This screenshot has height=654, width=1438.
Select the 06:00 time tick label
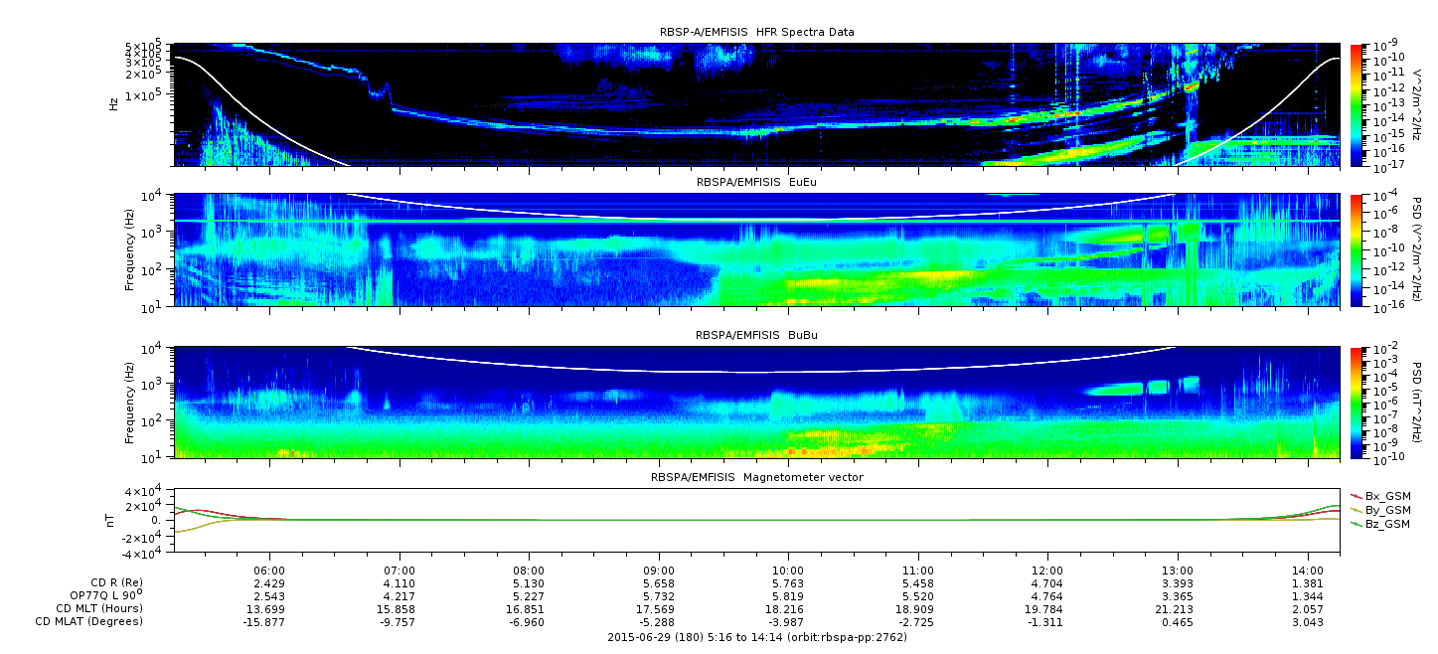coord(269,572)
